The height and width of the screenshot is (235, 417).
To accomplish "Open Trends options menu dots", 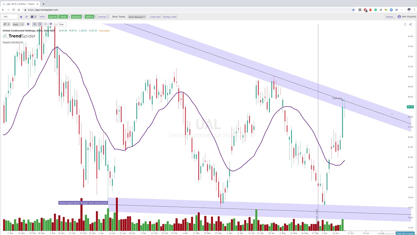I will (x=69, y=17).
